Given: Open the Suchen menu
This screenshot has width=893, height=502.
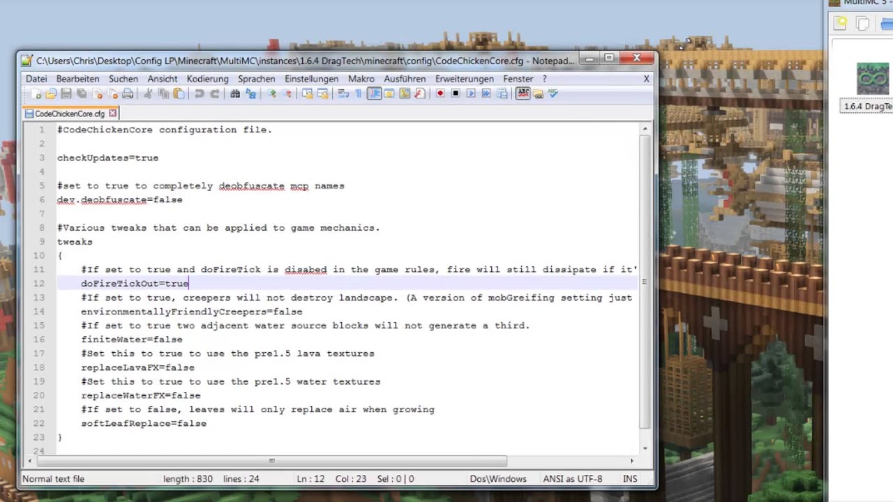Looking at the screenshot, I should point(123,79).
